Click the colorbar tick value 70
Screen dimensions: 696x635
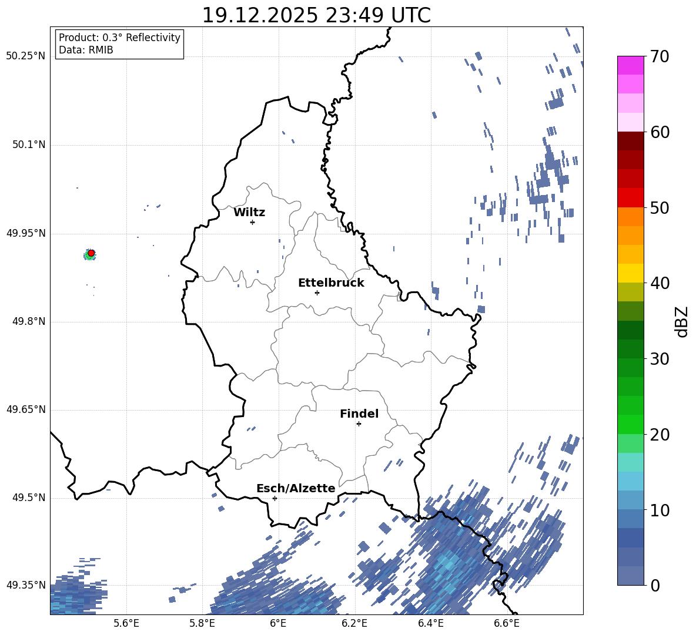pos(660,56)
